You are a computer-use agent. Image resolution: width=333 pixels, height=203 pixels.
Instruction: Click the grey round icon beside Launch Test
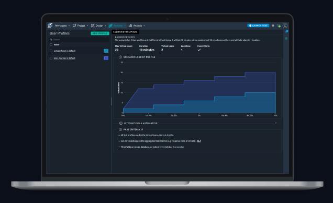[273, 26]
